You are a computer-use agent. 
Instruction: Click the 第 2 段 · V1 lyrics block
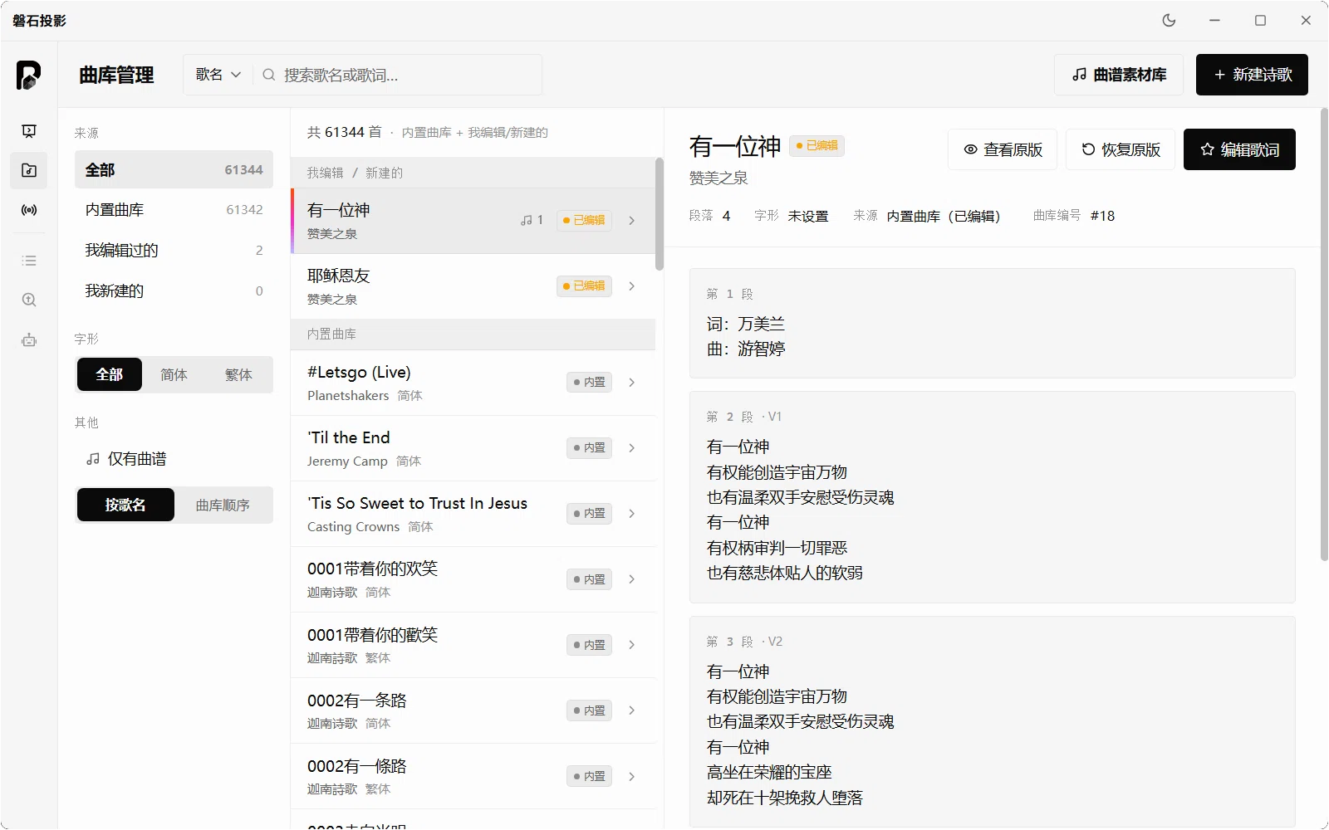tap(992, 497)
